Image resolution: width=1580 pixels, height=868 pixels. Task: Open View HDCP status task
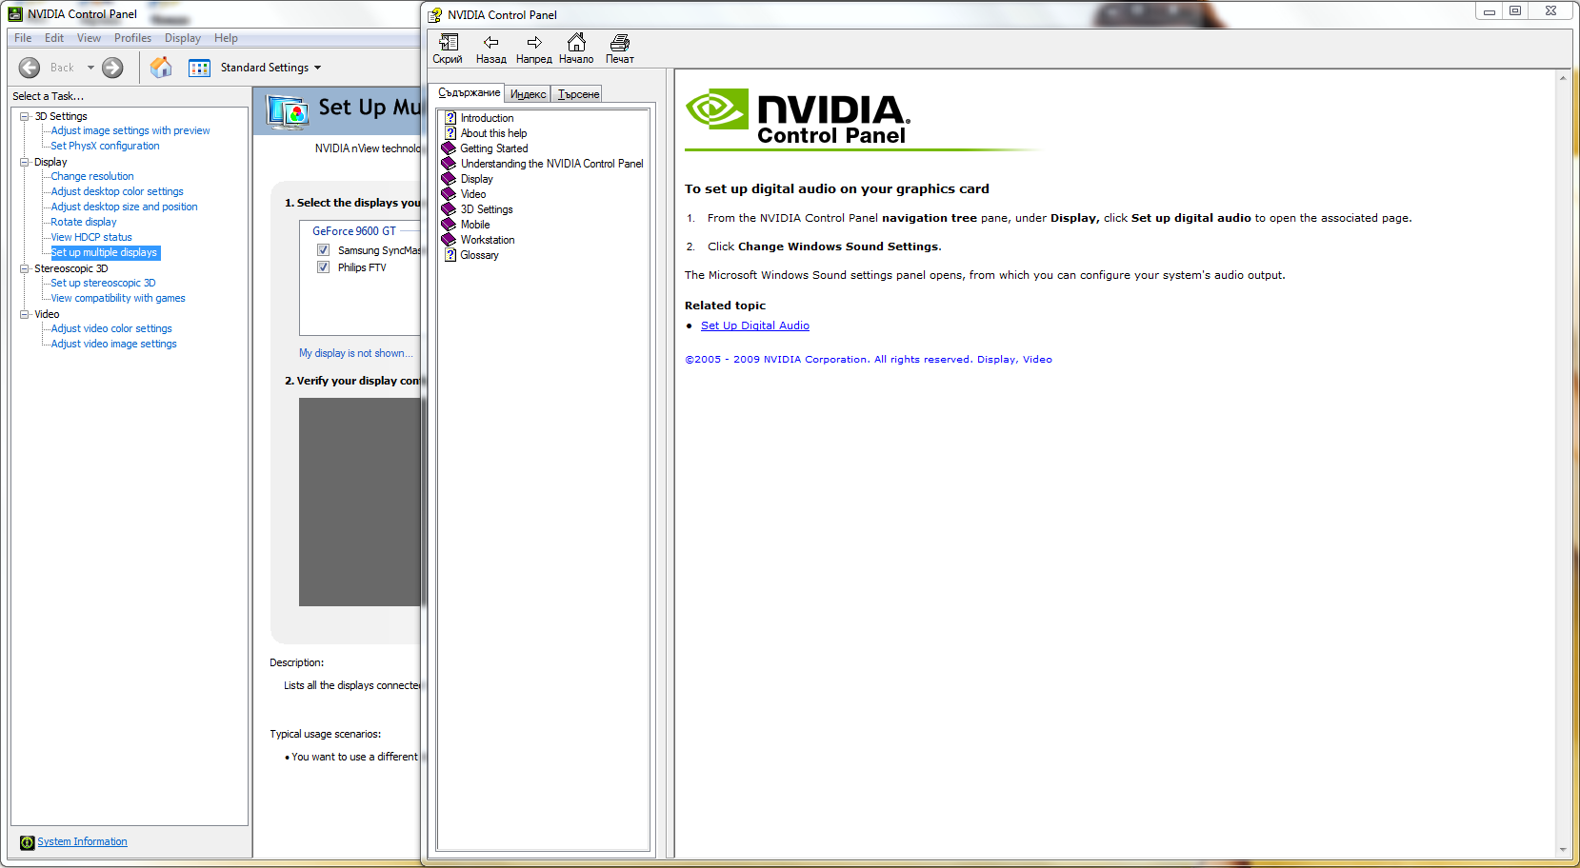(91, 237)
